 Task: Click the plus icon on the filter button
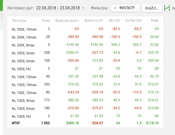115,8
